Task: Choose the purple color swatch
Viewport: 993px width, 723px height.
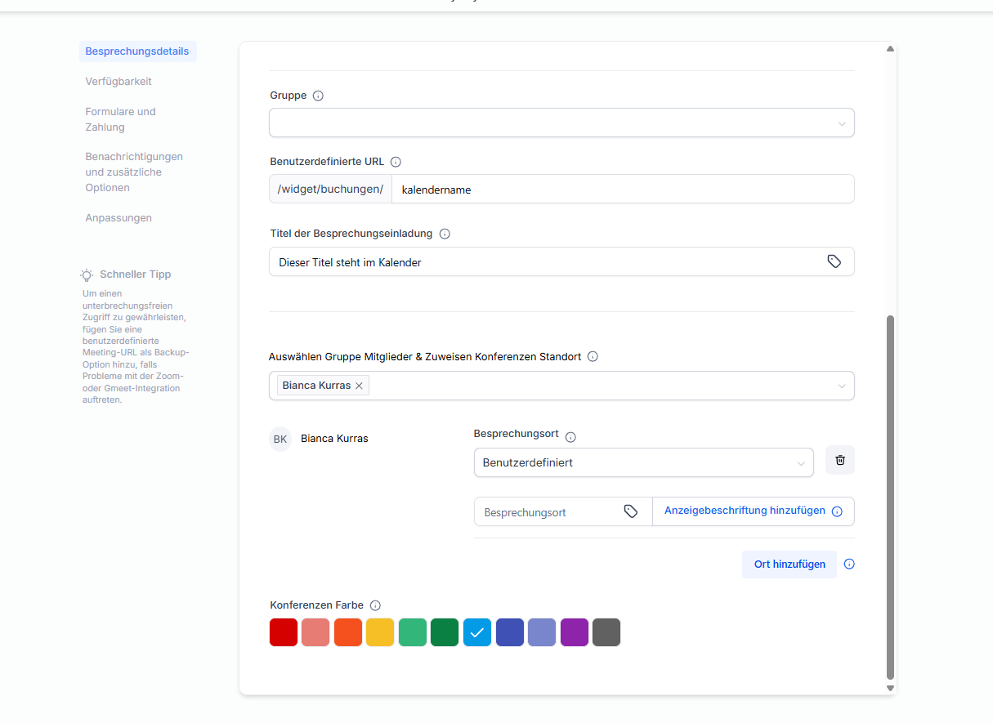Action: 574,632
